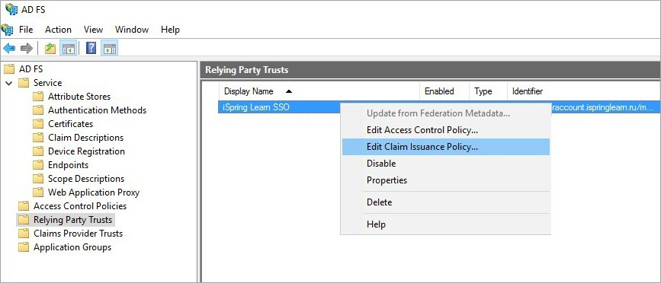Collapse the Service tree node
The height and width of the screenshot is (283, 661).
pos(9,83)
